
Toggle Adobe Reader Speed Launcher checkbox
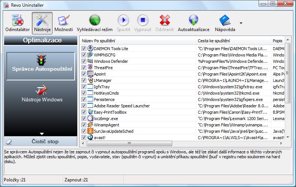84,106
